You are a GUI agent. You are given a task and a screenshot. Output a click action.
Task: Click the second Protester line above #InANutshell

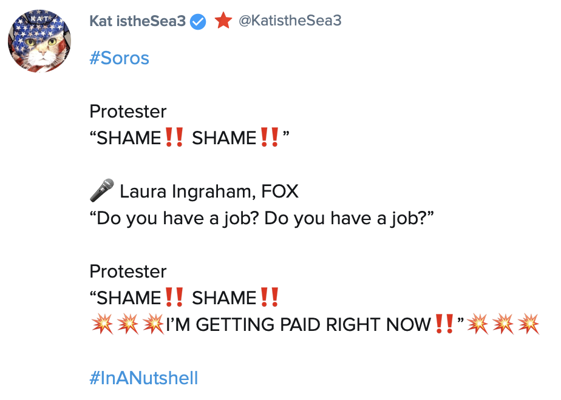pos(127,272)
